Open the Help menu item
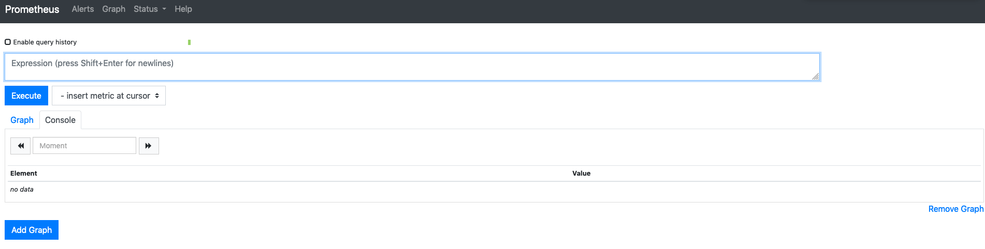 pyautogui.click(x=183, y=9)
